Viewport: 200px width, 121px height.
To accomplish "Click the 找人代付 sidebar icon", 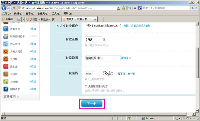I will coord(6,44).
